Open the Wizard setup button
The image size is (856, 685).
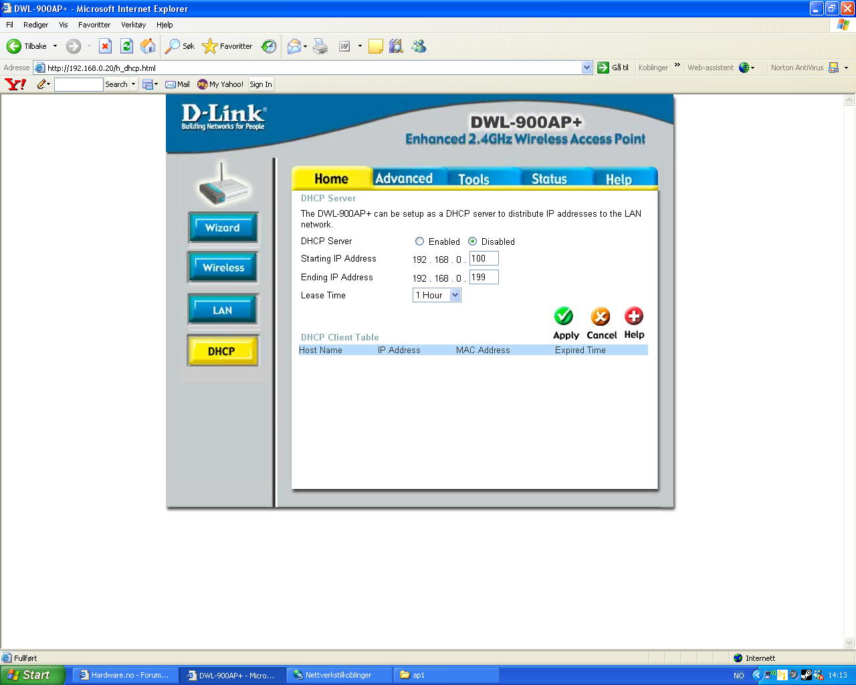[x=223, y=227]
